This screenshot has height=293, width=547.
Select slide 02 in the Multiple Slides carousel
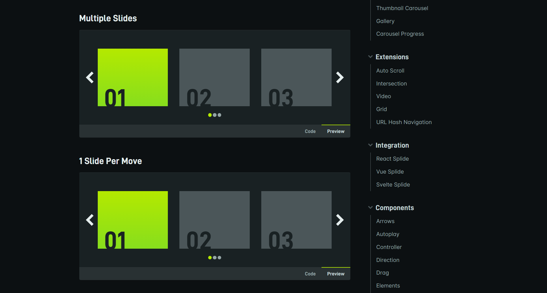[214, 77]
